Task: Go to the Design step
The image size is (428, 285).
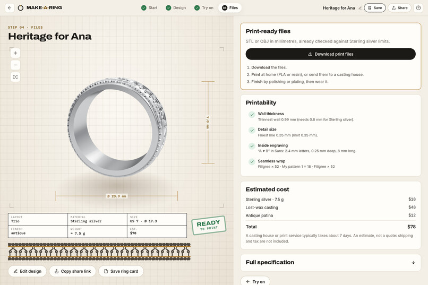Action: coord(176,8)
